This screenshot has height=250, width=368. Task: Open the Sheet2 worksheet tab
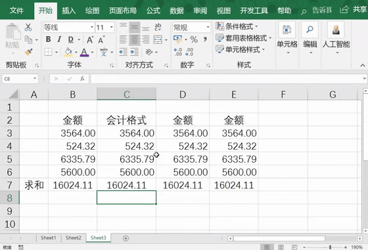point(73,238)
